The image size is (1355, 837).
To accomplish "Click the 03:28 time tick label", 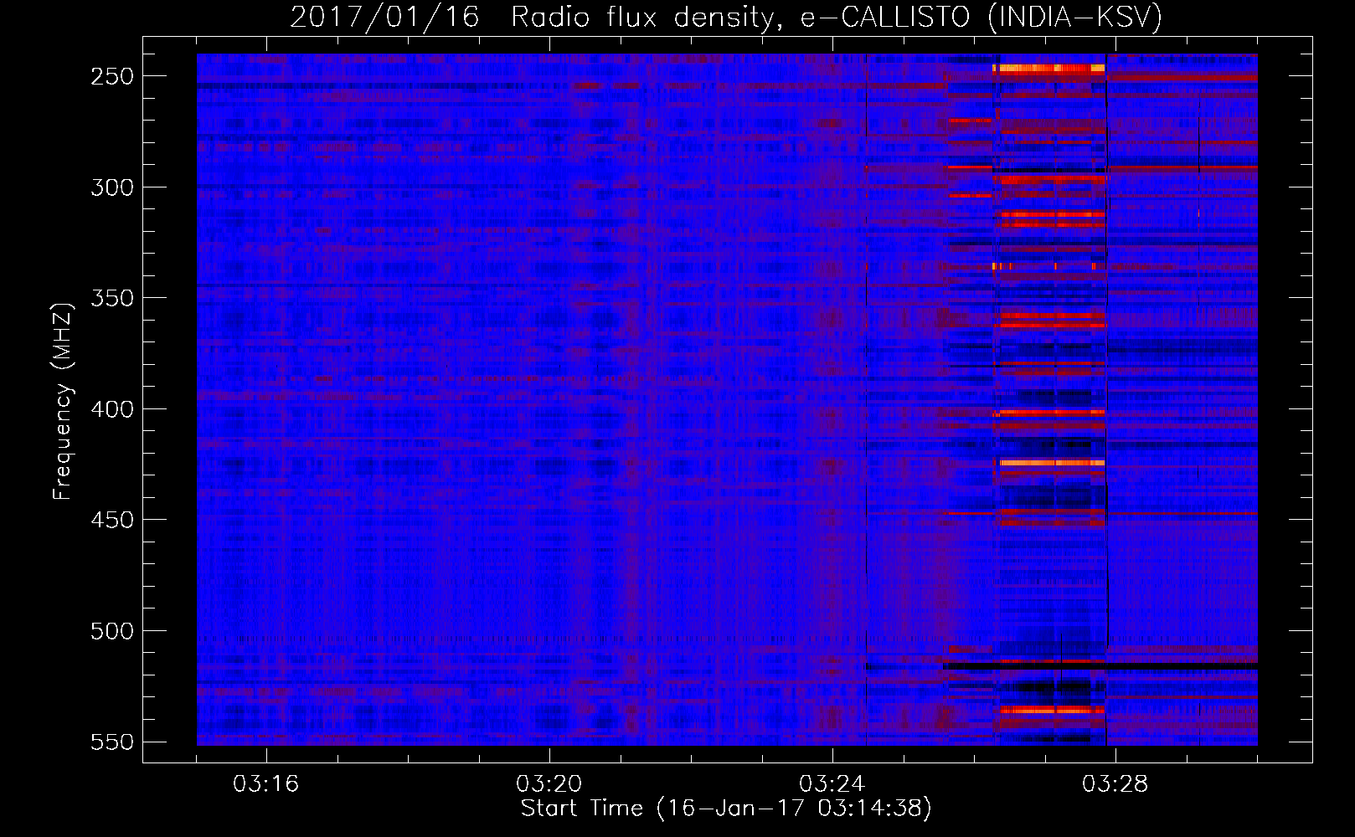I will click(x=1115, y=784).
